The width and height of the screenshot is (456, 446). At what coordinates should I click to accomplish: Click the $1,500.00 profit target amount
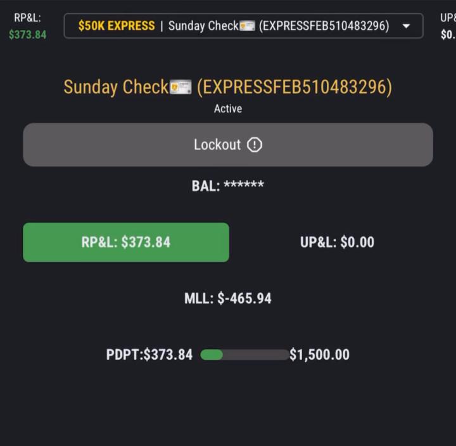point(319,355)
